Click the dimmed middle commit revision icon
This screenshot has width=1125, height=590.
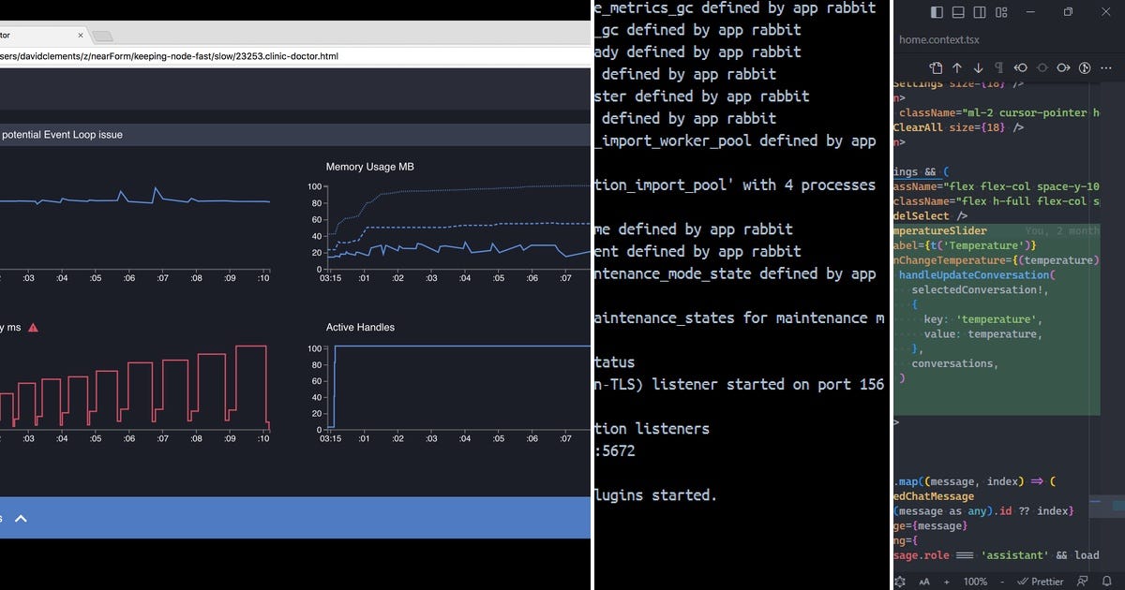tap(1042, 68)
